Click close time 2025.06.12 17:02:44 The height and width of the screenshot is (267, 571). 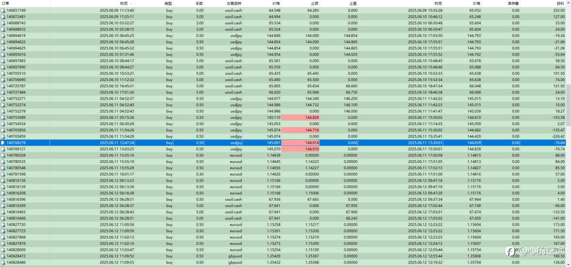click(x=425, y=206)
